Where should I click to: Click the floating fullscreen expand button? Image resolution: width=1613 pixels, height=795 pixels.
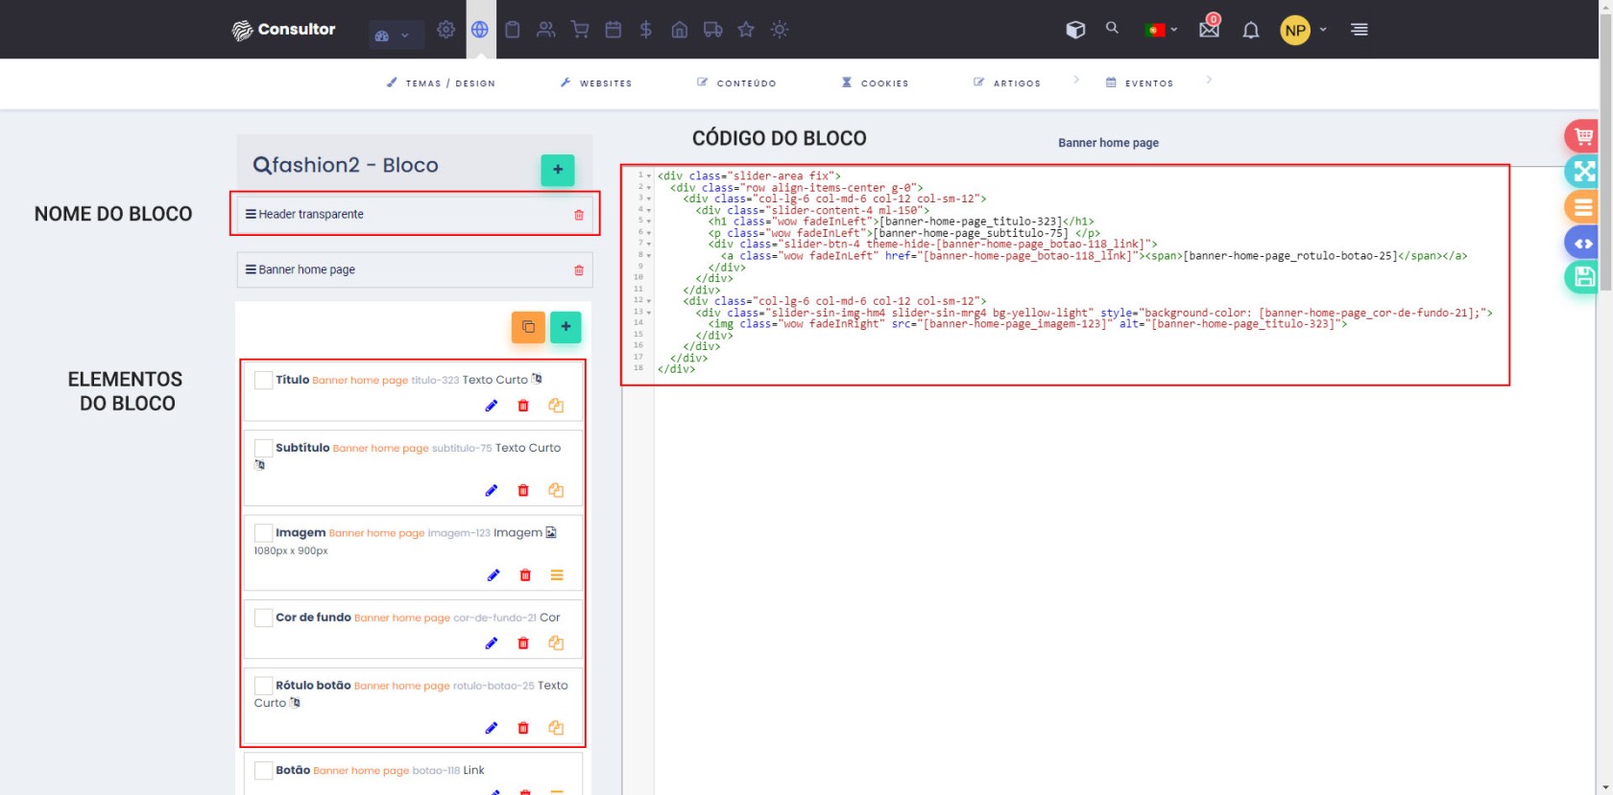point(1583,172)
